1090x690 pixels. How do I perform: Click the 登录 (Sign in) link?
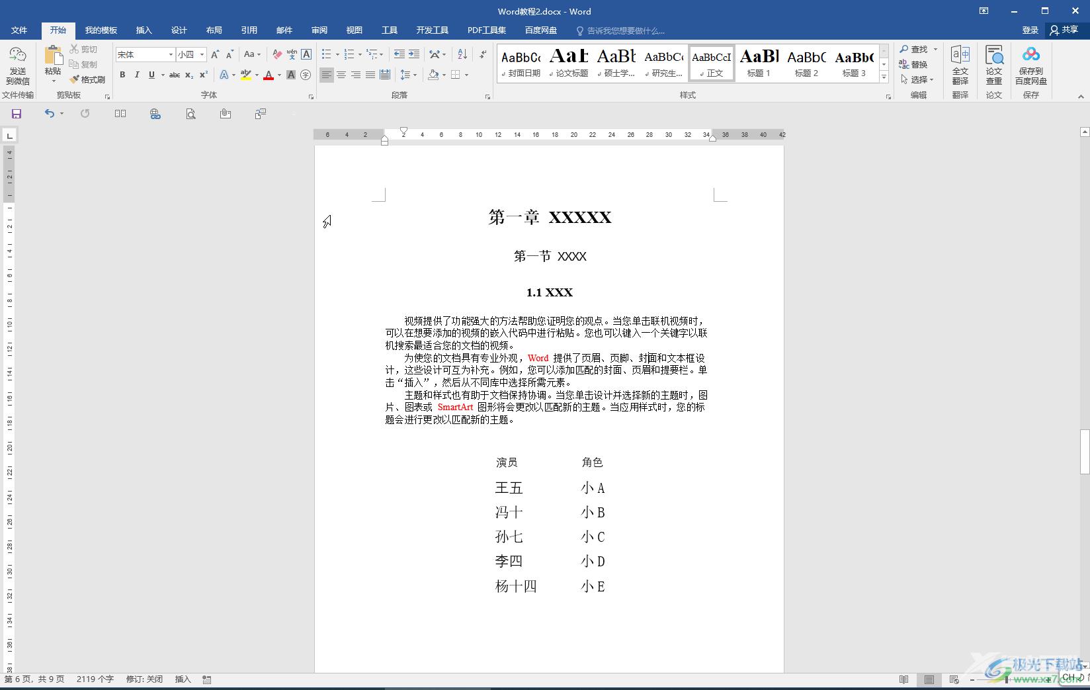[1030, 30]
